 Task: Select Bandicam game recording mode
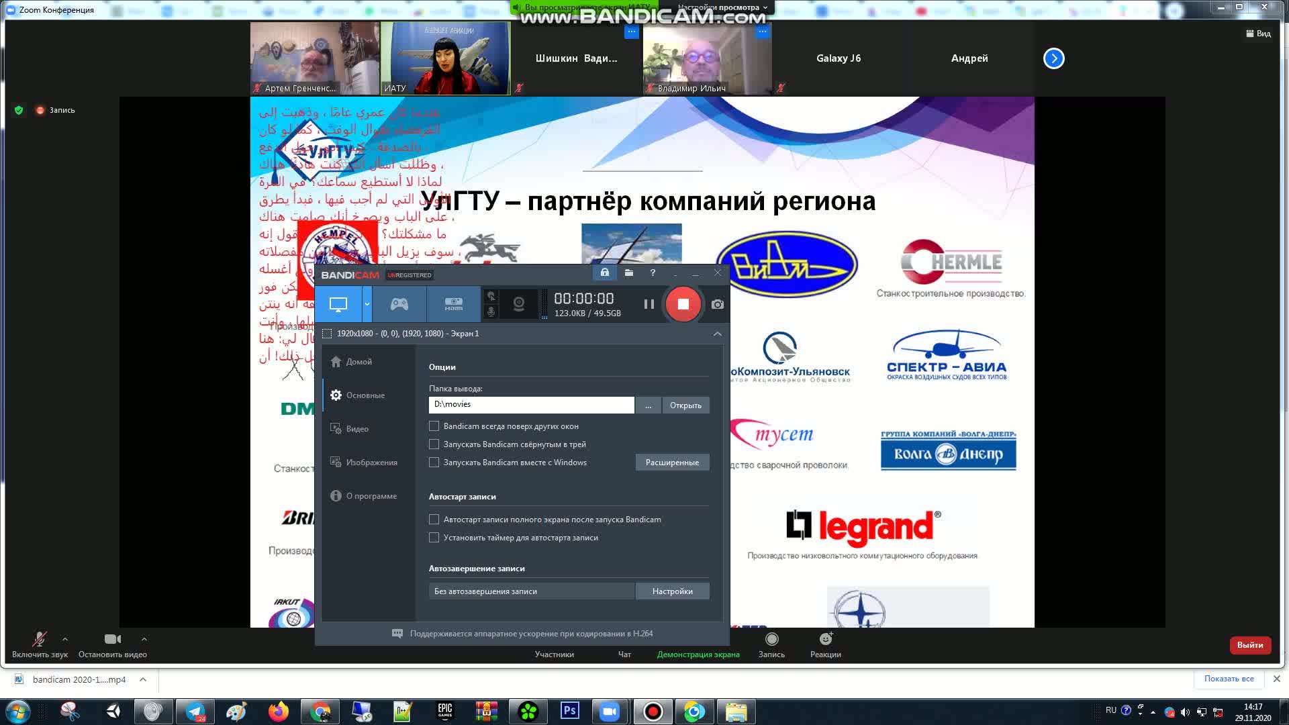tap(399, 304)
